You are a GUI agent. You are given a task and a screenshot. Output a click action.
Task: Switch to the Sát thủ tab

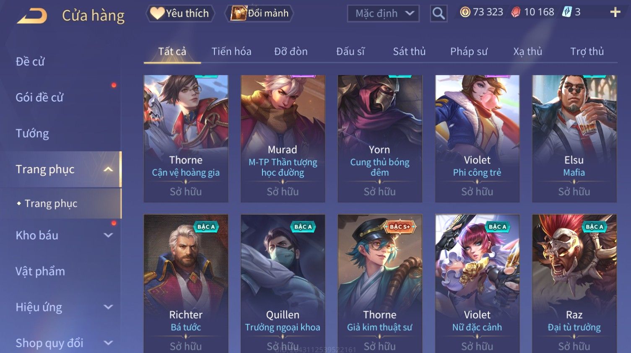(409, 52)
